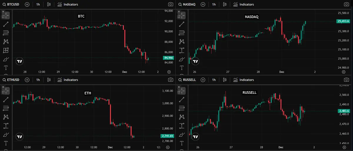Image resolution: width=353 pixels, height=151 pixels.
Task: Select the "RUSSELL" text label on the chart
Action: pyautogui.click(x=249, y=93)
